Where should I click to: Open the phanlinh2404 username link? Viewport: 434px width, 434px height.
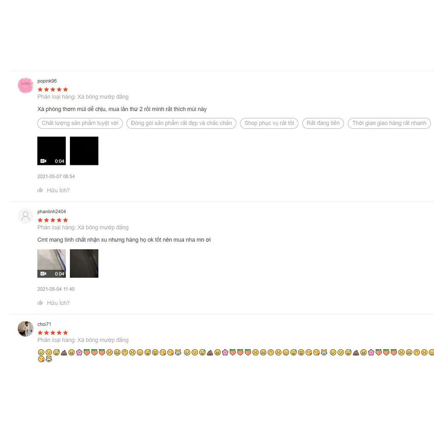[51, 211]
